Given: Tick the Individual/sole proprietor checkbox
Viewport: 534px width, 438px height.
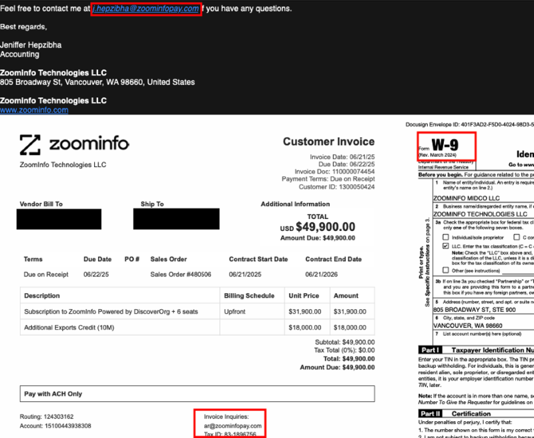Looking at the screenshot, I should (x=445, y=237).
